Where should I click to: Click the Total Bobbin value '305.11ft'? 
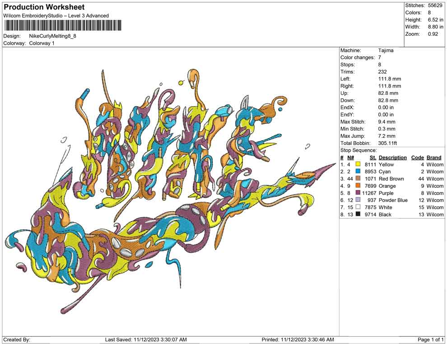(387, 143)
